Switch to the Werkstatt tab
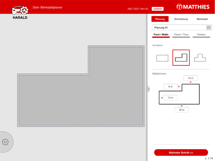 pos(202,19)
